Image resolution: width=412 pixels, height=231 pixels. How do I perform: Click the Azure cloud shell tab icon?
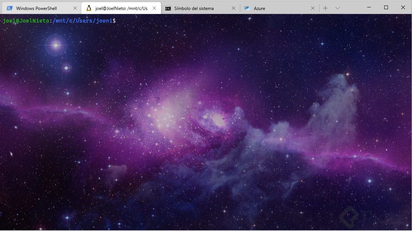coord(247,8)
